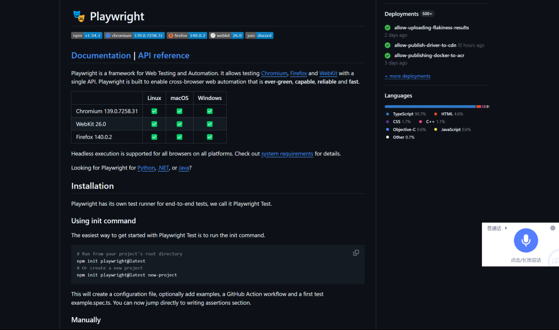Open the allow-publish-driver-to-cdn deployment
The width and height of the screenshot is (559, 330).
[x=425, y=45]
